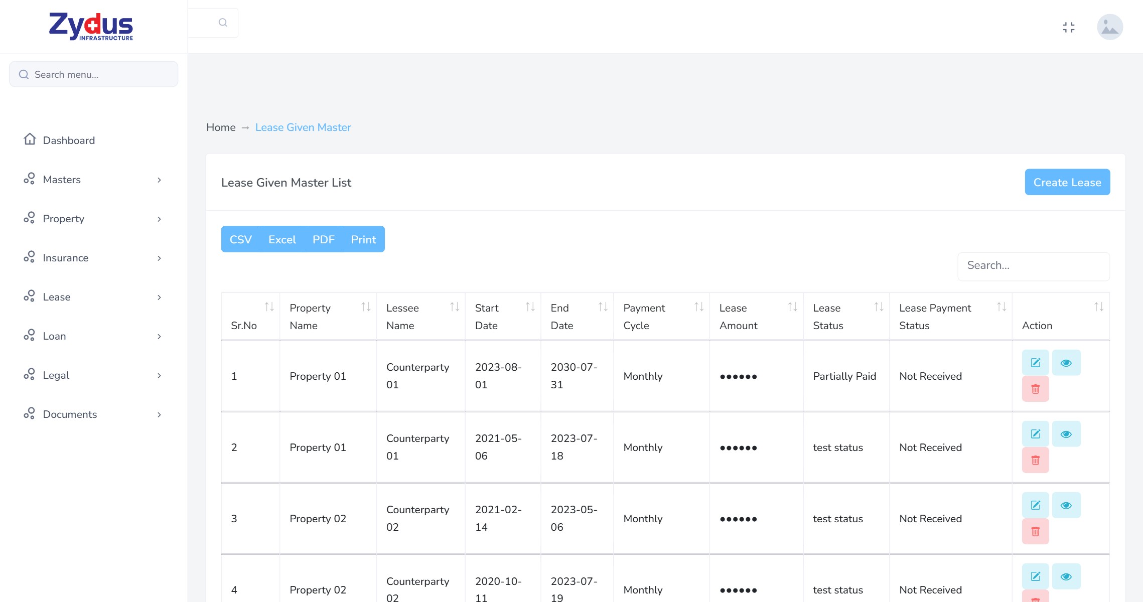The image size is (1143, 602).
Task: Click end date 2023-05-06
Action: [x=574, y=518]
